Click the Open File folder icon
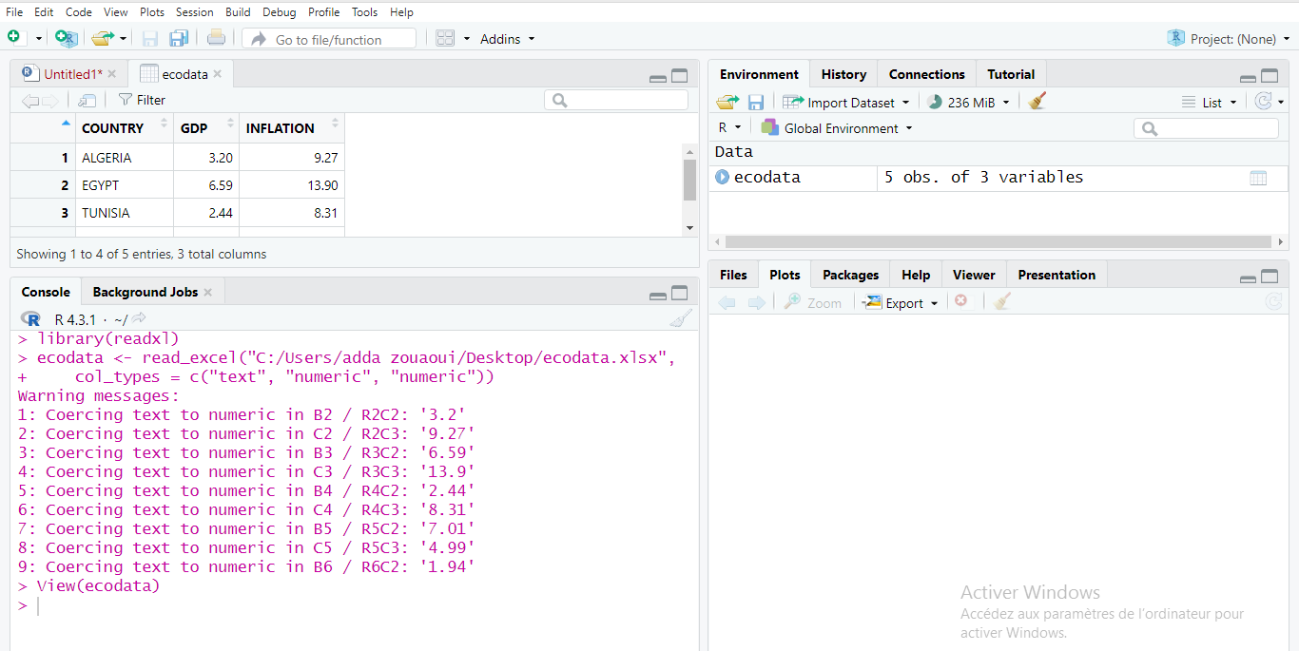The width and height of the screenshot is (1299, 651). [102, 38]
